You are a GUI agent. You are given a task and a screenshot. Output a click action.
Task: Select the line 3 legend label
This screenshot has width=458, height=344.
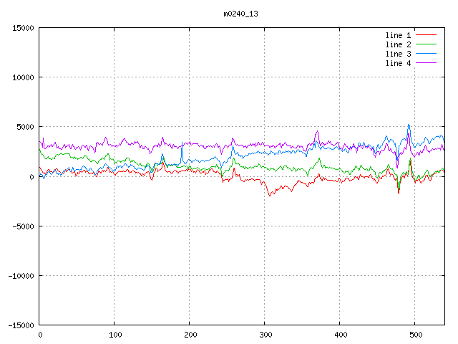[x=399, y=54]
